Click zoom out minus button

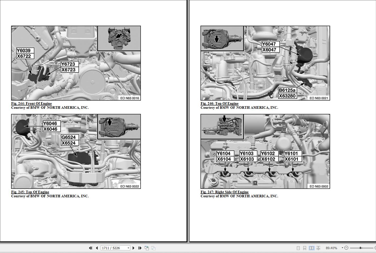346,248
